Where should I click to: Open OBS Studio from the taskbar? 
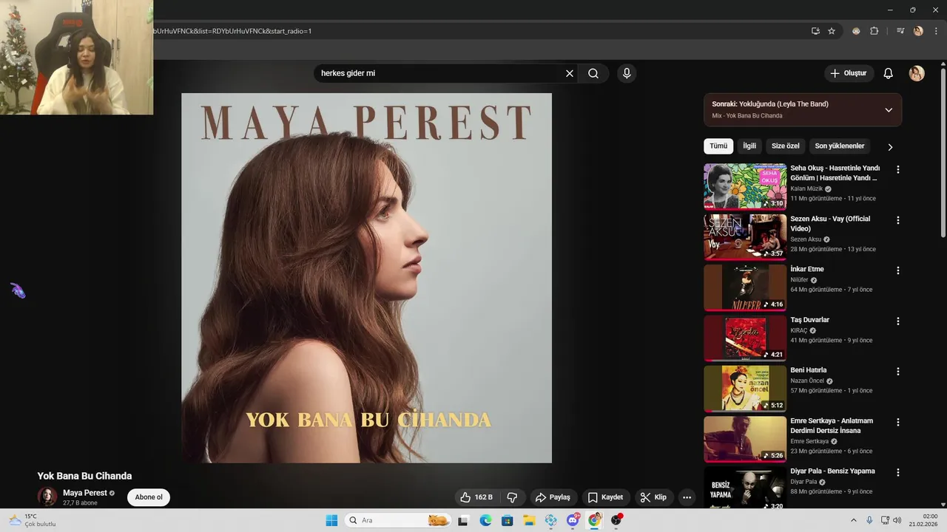616,520
